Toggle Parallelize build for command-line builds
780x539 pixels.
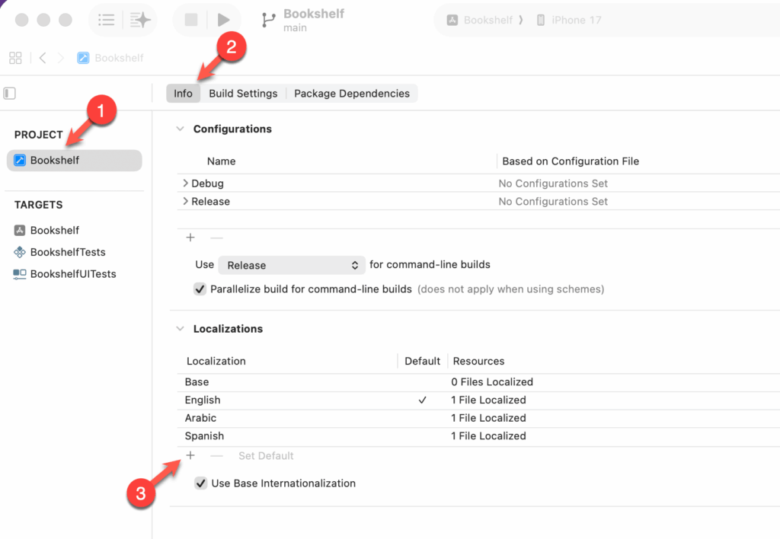(200, 289)
